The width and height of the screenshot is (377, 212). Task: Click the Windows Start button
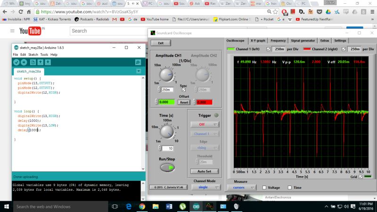pyautogui.click(x=7, y=207)
